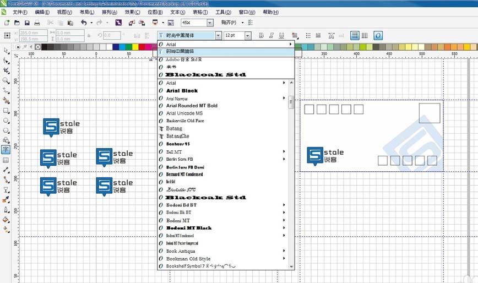Select the Ellipse tool
Image resolution: width=478 pixels, height=283 pixels.
tap(6, 121)
